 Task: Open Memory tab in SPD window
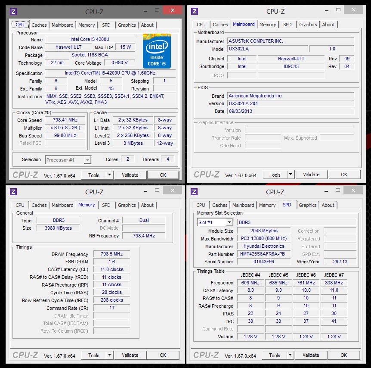(267, 205)
